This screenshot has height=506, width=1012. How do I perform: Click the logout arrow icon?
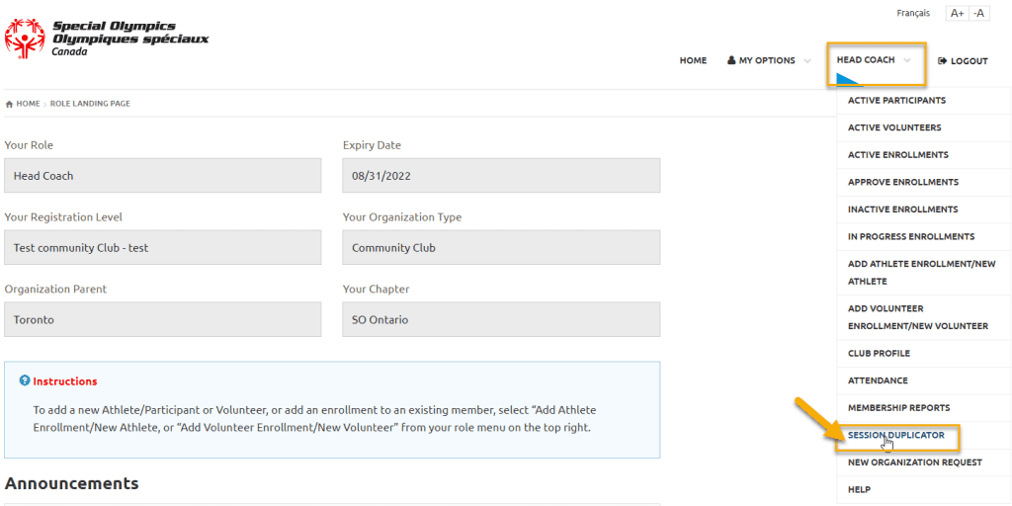click(942, 60)
